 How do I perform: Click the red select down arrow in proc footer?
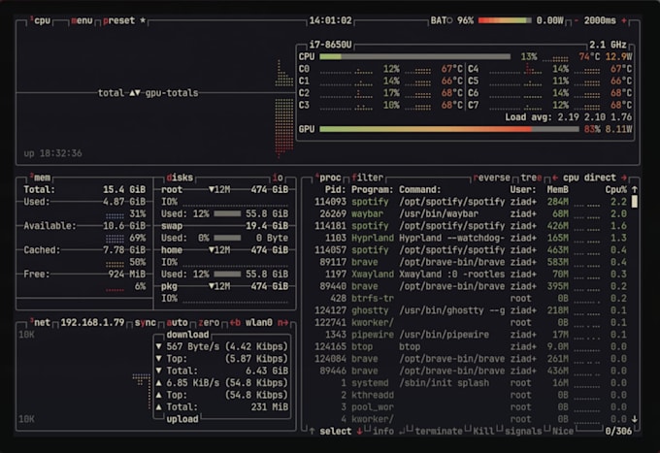coord(359,431)
